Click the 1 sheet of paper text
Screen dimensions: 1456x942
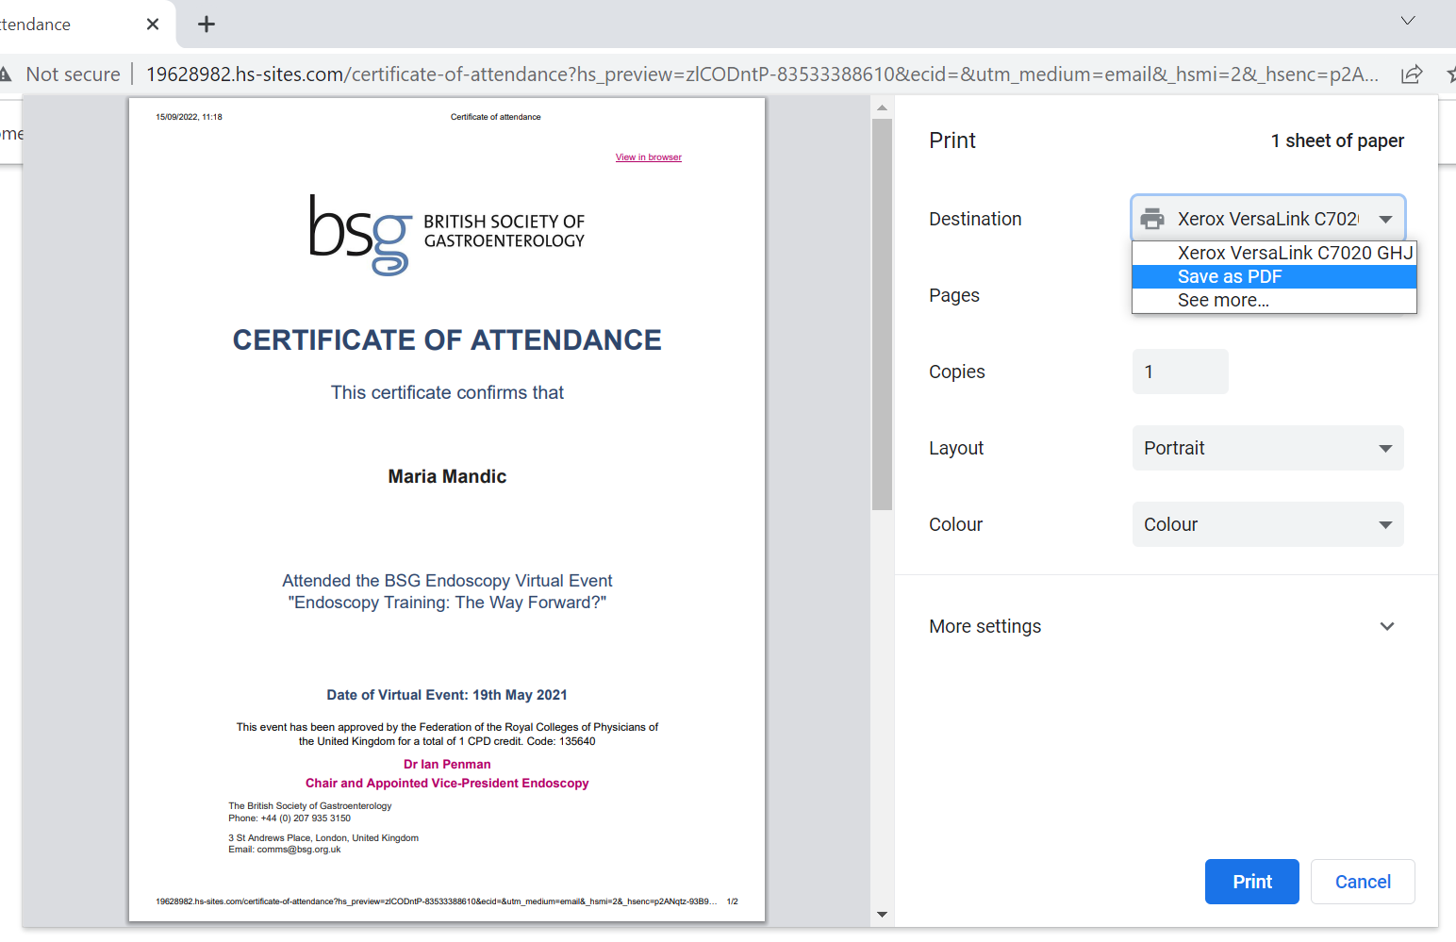tap(1337, 140)
